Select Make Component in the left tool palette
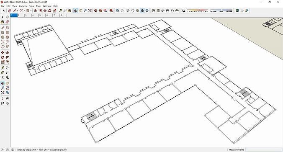Viewport: 283px width, 152px height. tap(7, 17)
